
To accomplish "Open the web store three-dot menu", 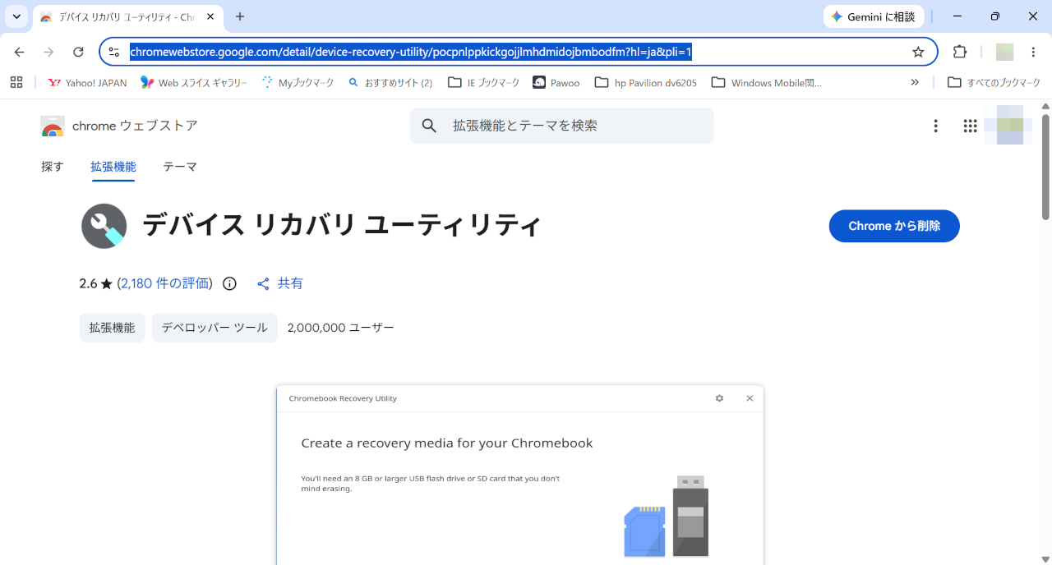I will point(935,126).
